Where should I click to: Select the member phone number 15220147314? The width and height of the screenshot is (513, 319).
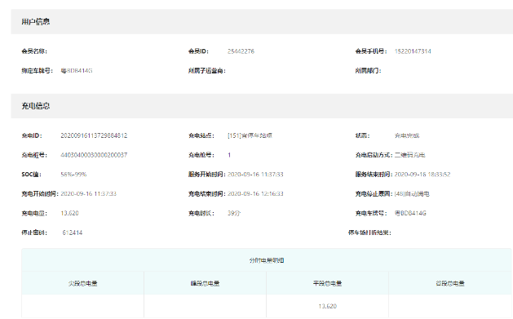pos(413,51)
